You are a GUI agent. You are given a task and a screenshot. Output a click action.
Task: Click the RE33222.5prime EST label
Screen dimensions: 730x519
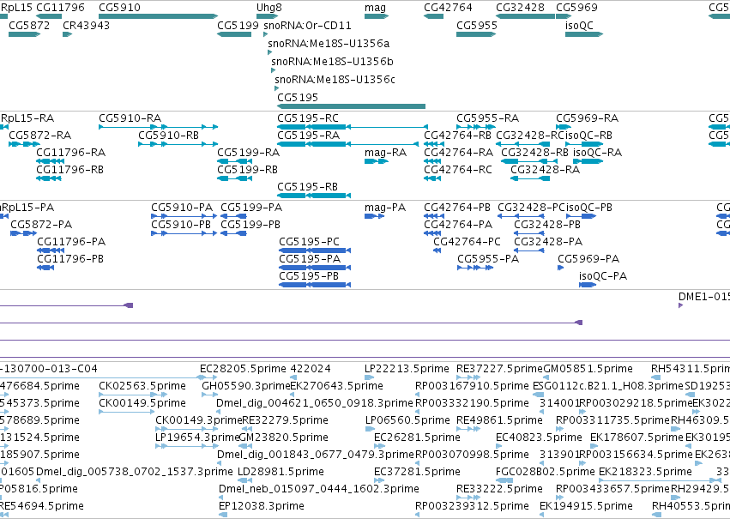point(499,489)
